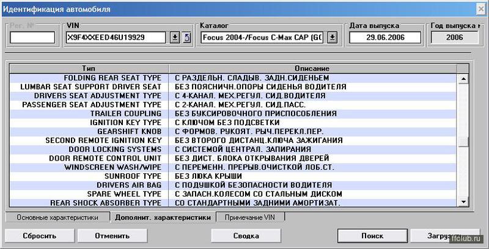
Task: Expand the Каталог dropdown list
Action: coord(333,38)
